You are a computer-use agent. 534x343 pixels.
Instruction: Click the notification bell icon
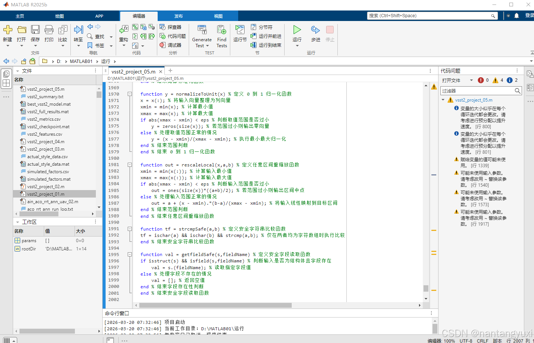[x=516, y=16]
